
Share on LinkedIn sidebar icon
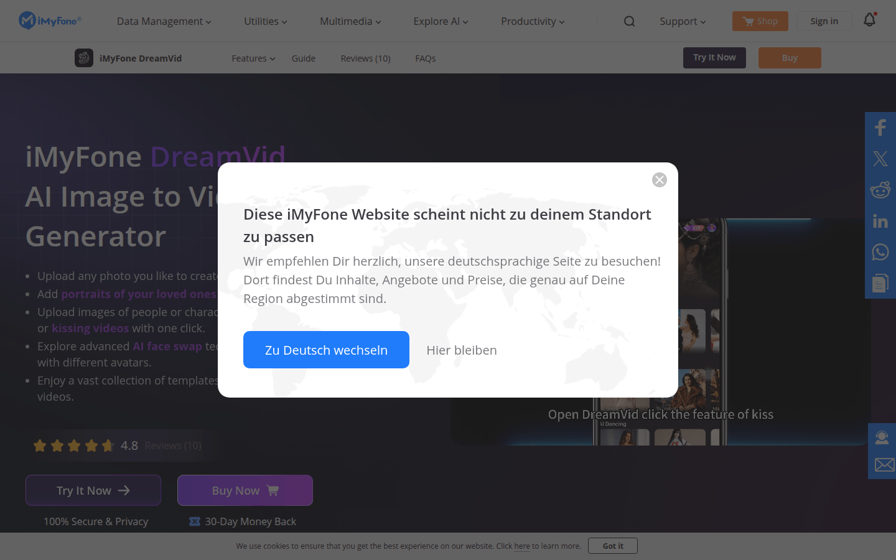[x=880, y=221]
